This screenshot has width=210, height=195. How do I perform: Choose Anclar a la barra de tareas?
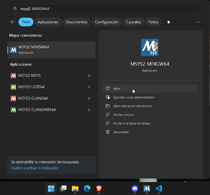click(149, 123)
